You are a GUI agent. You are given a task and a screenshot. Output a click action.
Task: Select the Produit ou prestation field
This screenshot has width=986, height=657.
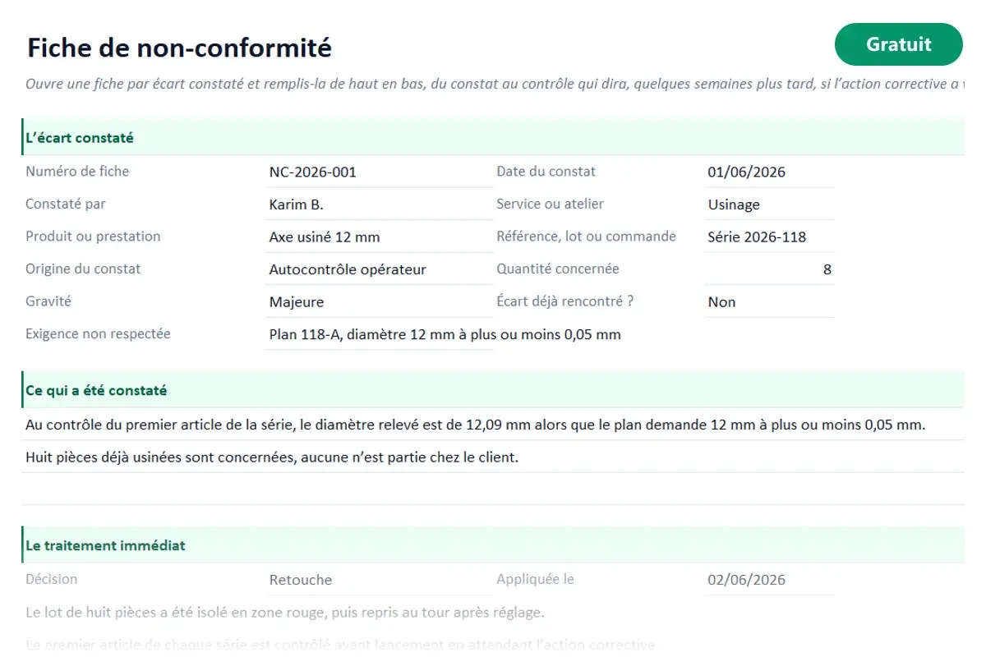pyautogui.click(x=380, y=237)
